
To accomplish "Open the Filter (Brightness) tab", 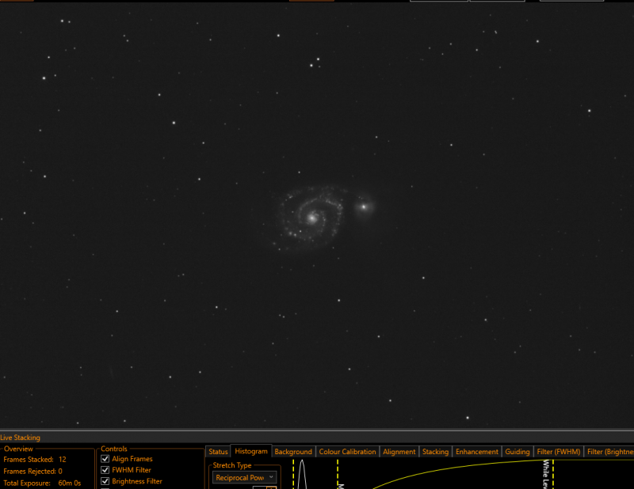I will (x=609, y=452).
